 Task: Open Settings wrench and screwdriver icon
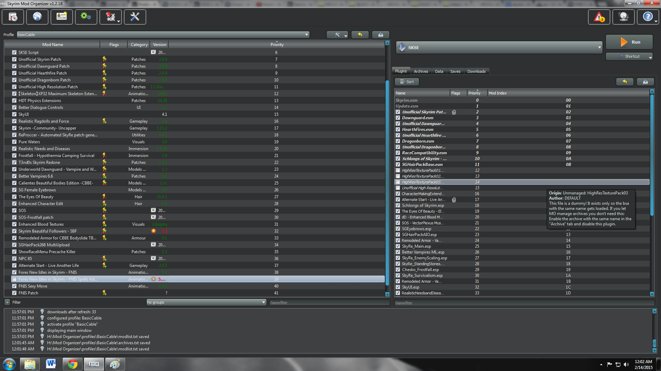135,17
